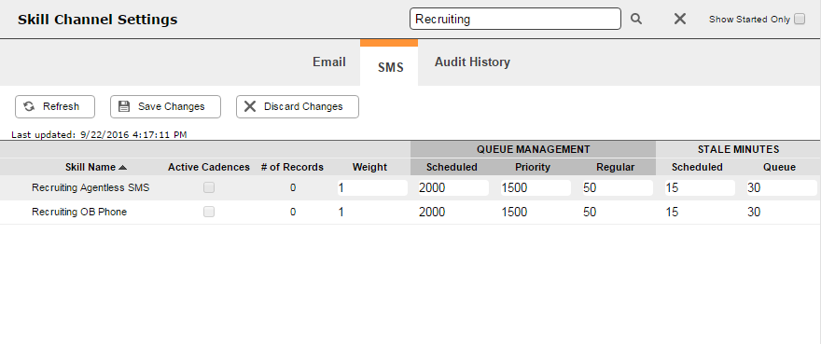
Task: Click the Weight column header
Action: tap(369, 168)
